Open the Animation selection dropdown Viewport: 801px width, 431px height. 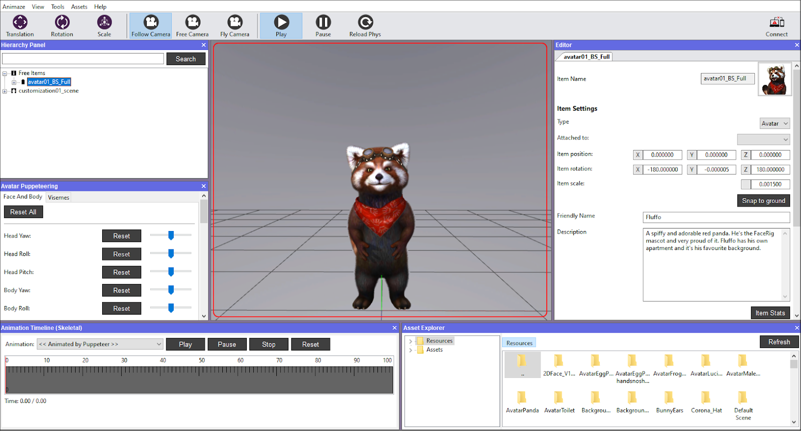100,344
